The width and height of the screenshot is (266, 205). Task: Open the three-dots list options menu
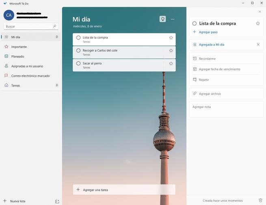173,19
